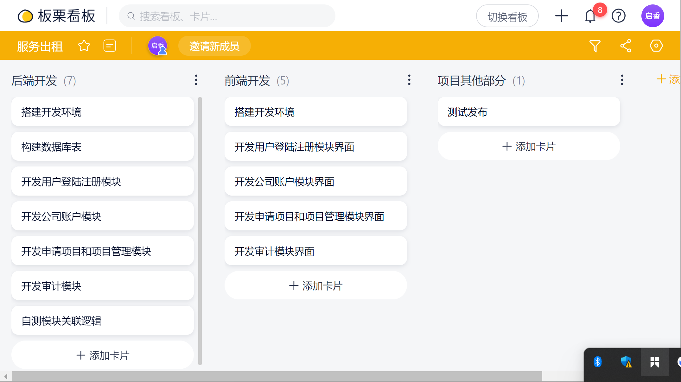Click the plus icon to create new
Image resolution: width=681 pixels, height=382 pixels.
(561, 16)
